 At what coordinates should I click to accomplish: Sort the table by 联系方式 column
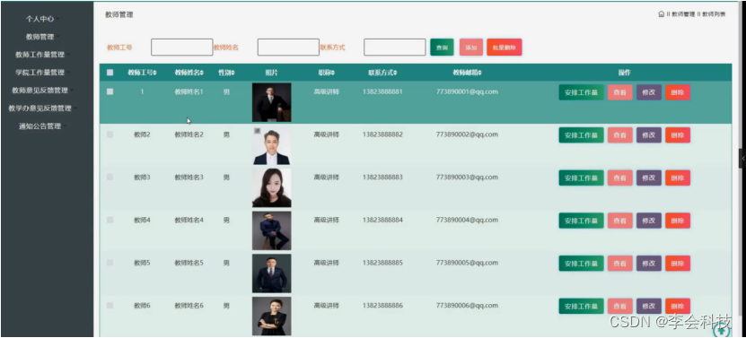coord(382,73)
